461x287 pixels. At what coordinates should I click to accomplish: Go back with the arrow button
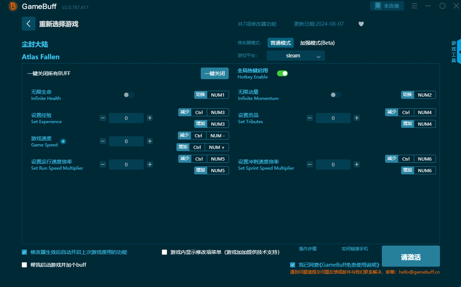point(29,24)
